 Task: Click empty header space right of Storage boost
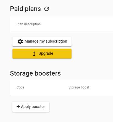[101, 87]
